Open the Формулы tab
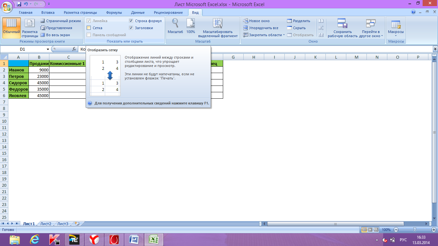Viewport: 438px width, 246px height. coord(114,12)
